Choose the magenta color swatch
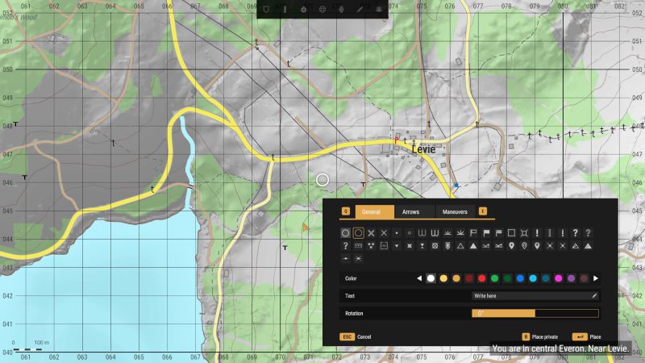 coord(558,278)
